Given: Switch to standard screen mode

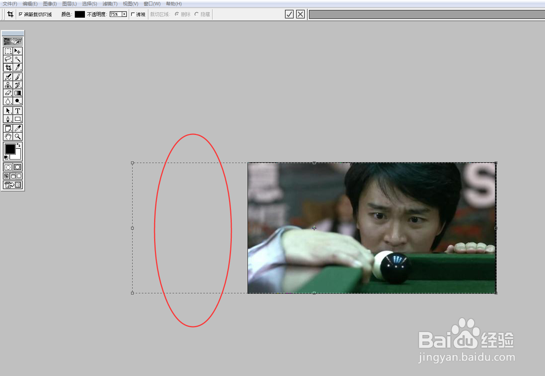Looking at the screenshot, I should click(7, 176).
